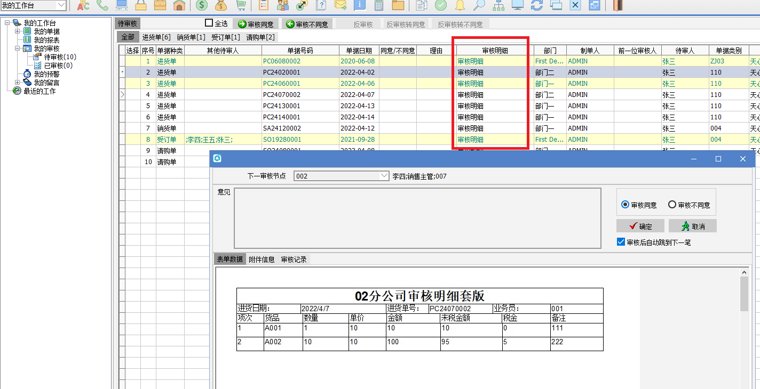Click the exit door toolbar icon
The image size is (760, 389).
tap(617, 6)
